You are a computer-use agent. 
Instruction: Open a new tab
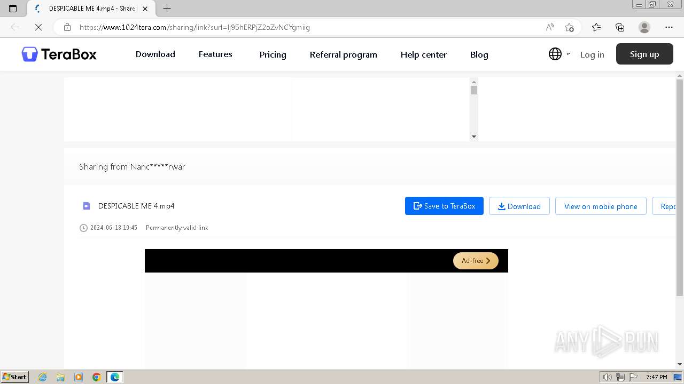click(167, 9)
